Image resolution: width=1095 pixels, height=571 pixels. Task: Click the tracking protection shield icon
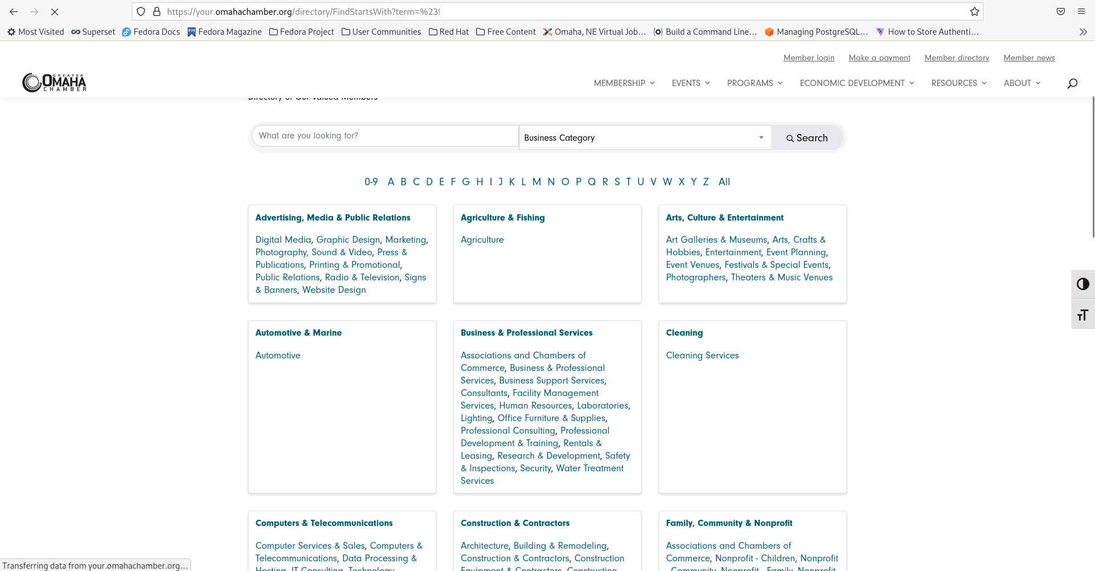141,11
